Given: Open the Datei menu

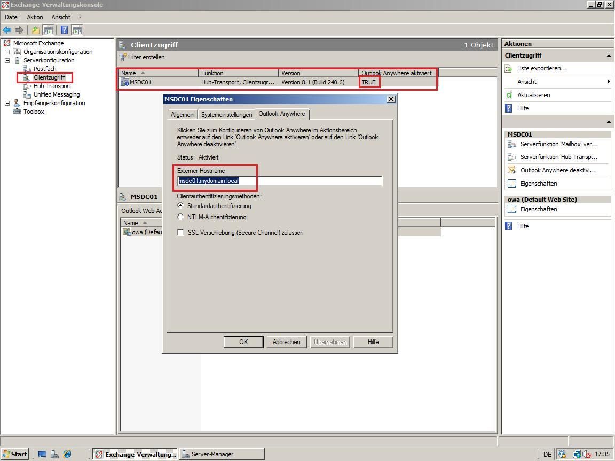Looking at the screenshot, I should (12, 17).
